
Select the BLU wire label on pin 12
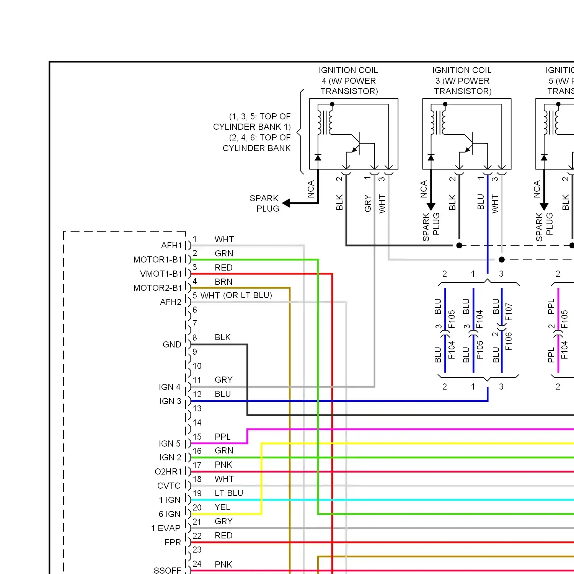pos(223,394)
